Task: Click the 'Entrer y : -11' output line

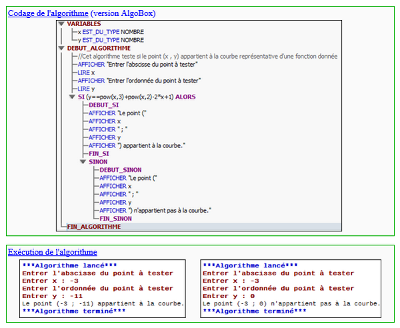Action: 52,296
